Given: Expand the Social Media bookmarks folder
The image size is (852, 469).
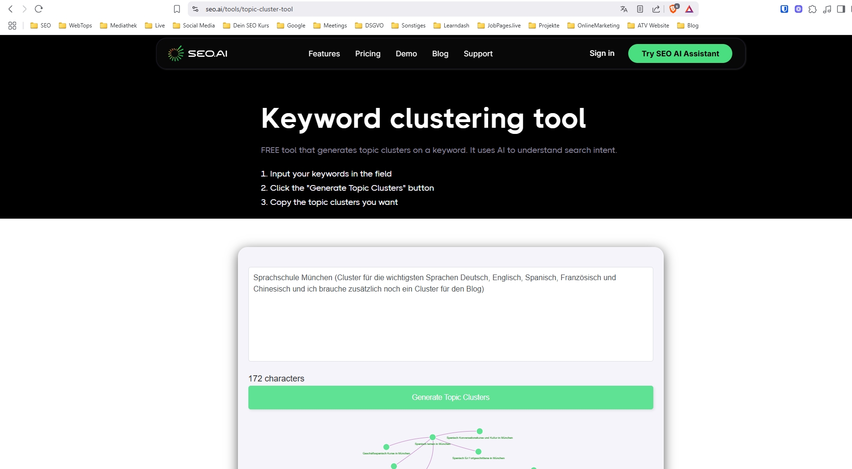Looking at the screenshot, I should point(194,26).
